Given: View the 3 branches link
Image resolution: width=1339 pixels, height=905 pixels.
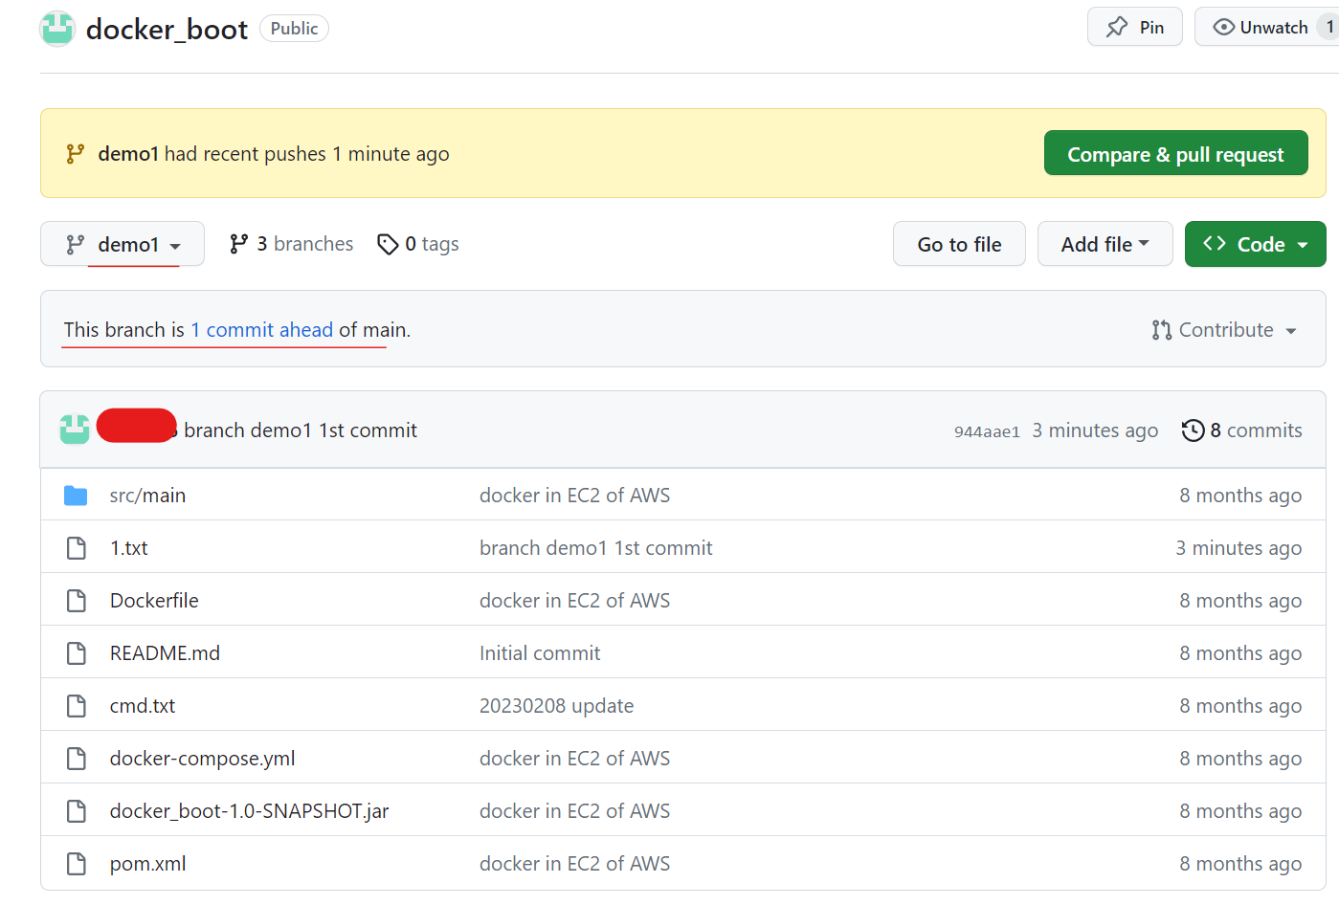Looking at the screenshot, I should point(292,244).
